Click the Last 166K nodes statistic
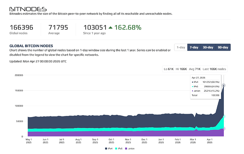244x154 pixels. [x=214, y=69]
